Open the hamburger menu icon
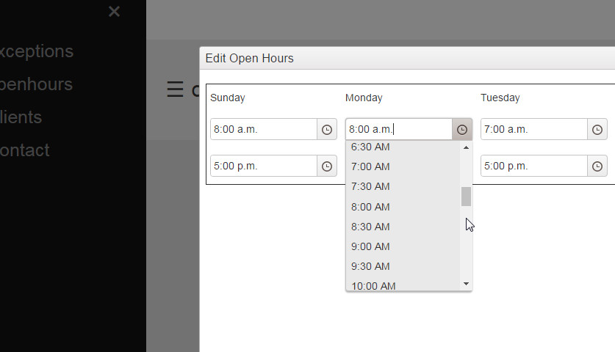The width and height of the screenshot is (615, 352). [x=175, y=89]
